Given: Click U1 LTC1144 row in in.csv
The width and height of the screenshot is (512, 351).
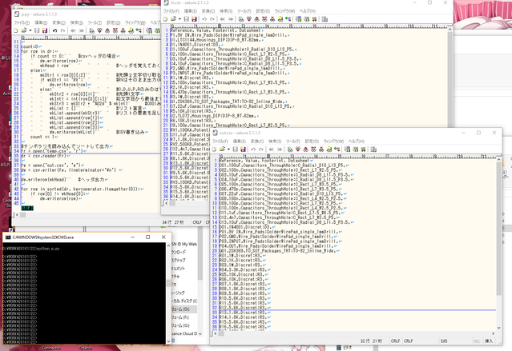Looking at the screenshot, I should point(217,40).
